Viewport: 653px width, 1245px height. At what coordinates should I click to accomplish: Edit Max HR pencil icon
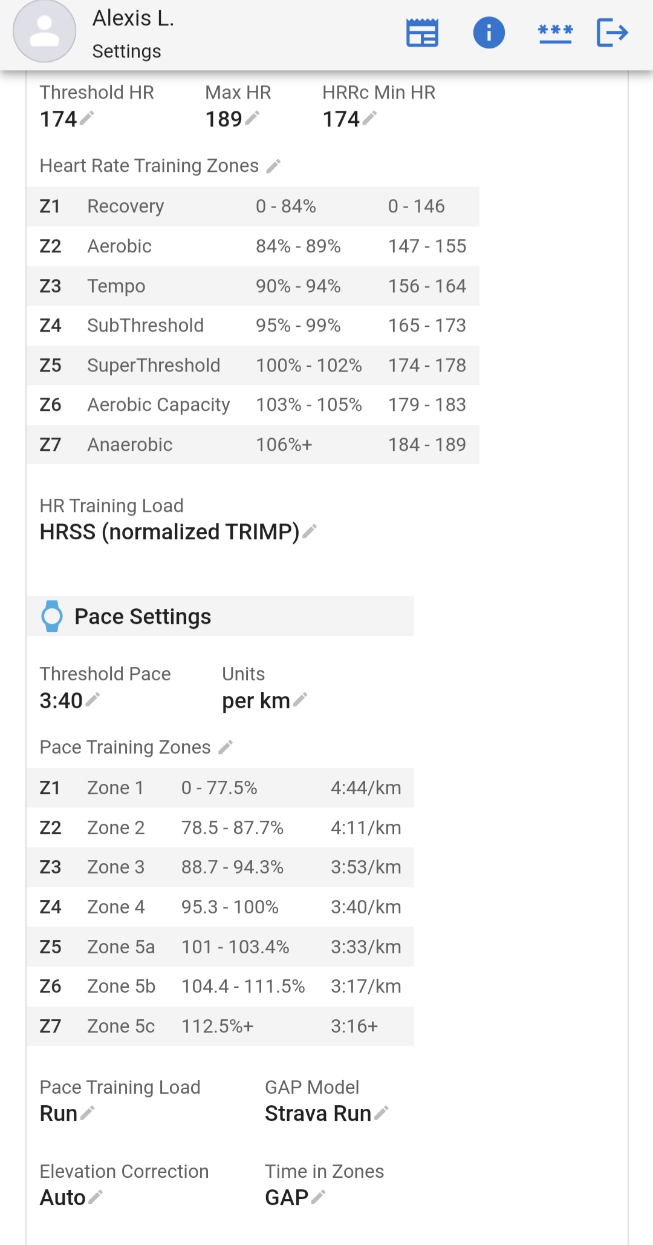click(x=253, y=118)
